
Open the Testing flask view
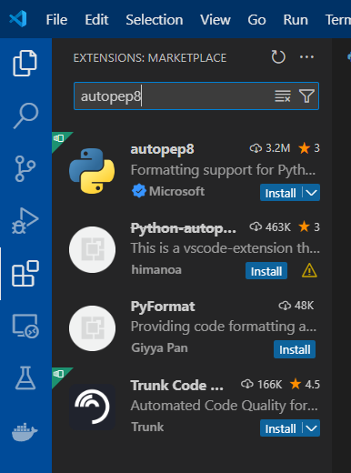coord(25,377)
